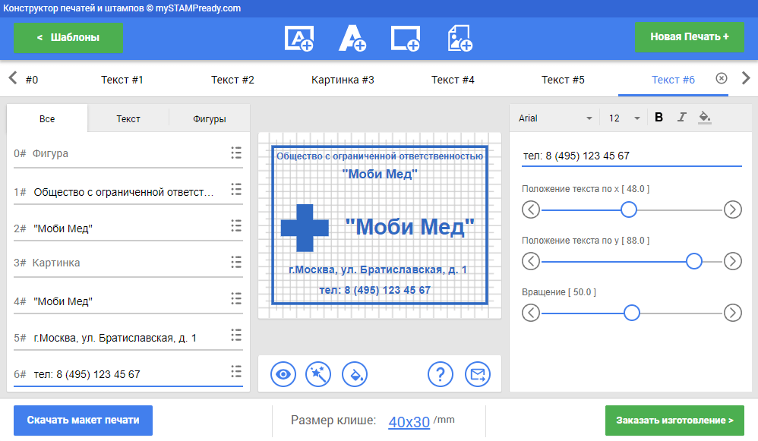Increase rotation with right arrow
This screenshot has height=441, width=758.
pos(733,313)
